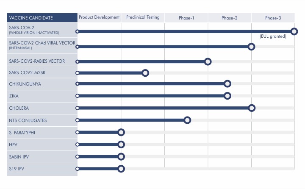This screenshot has height=189, width=305.
Task: Click the S19 IPV progress bar end marker
Action: tap(121, 169)
